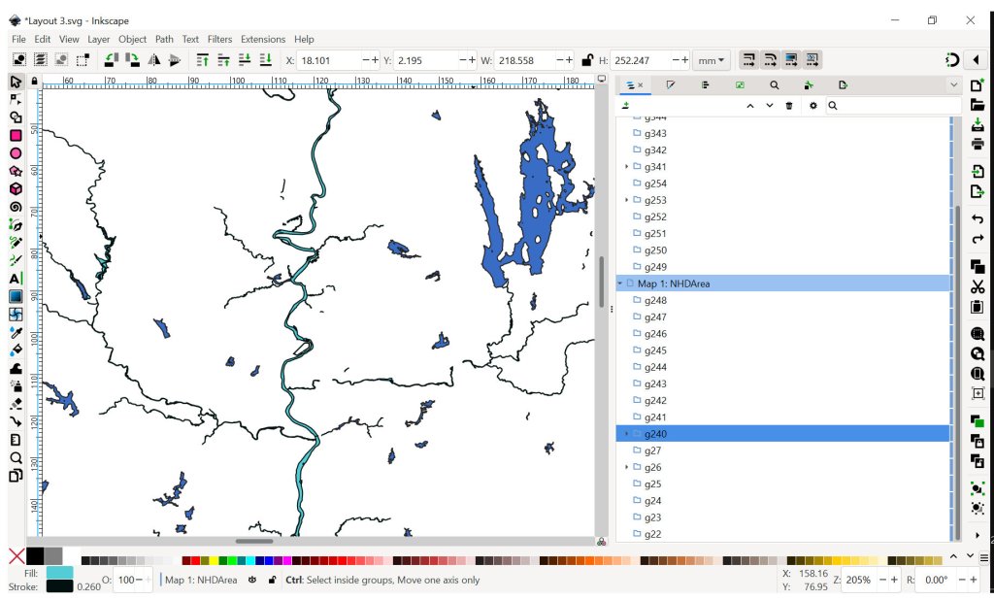Pick the Text tool
The height and width of the screenshot is (600, 994).
coord(16,279)
